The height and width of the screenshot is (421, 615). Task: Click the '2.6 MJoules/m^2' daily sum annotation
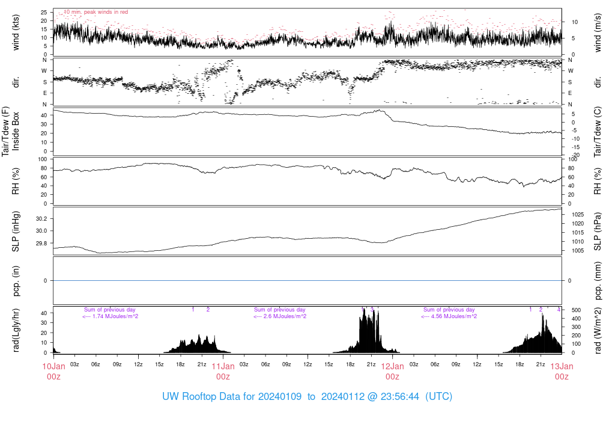[280, 316]
